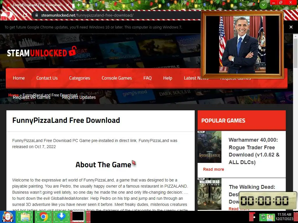
Task: Open Warhammer 40,000: Rogue Trader title link
Action: (254, 151)
